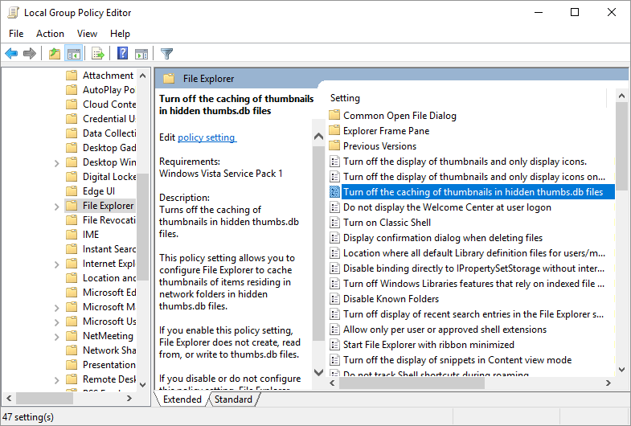Viewport: 631px width, 426px height.
Task: Click tree pane horizontal scroll right arrow
Action: (129, 398)
